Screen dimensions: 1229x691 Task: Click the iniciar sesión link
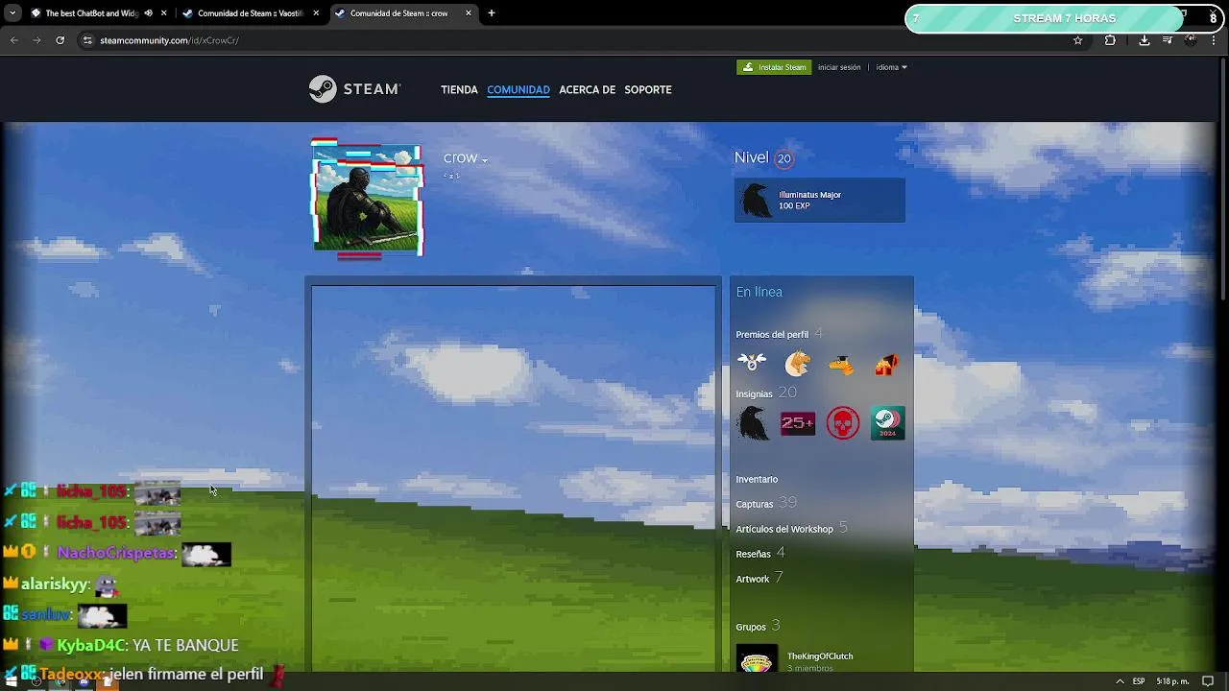click(x=839, y=67)
